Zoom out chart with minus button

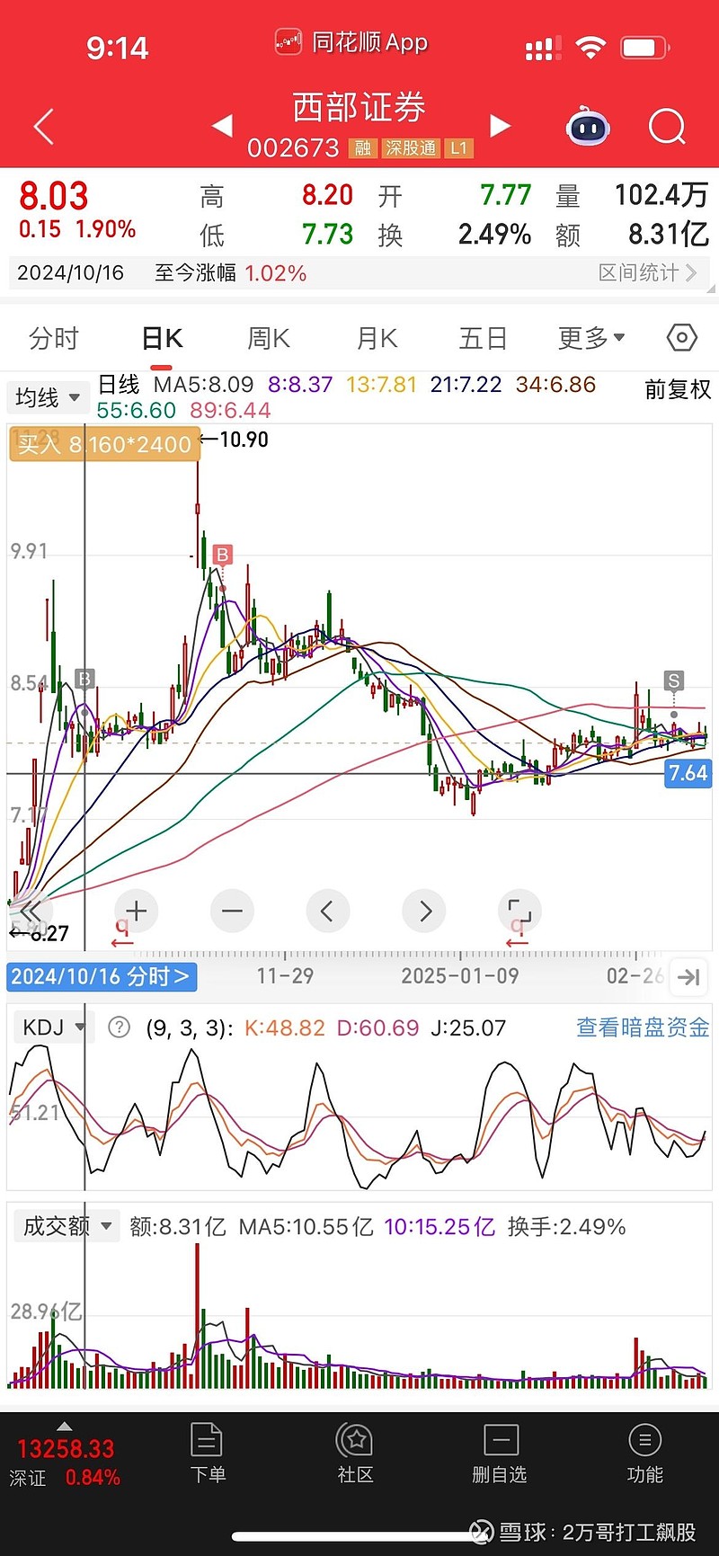tap(232, 911)
